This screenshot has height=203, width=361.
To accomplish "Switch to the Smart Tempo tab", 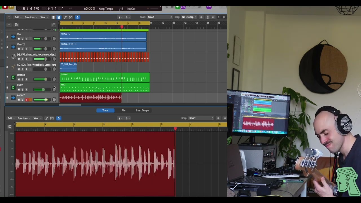I will tap(142, 111).
